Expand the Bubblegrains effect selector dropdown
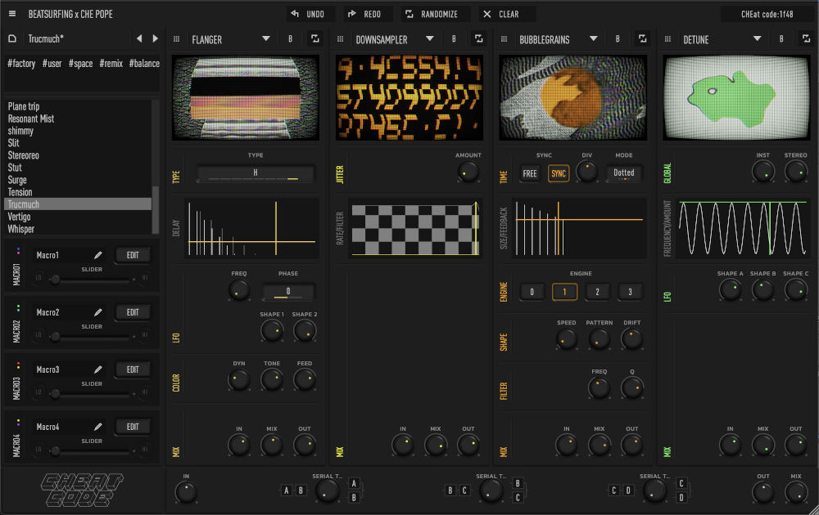 593,39
